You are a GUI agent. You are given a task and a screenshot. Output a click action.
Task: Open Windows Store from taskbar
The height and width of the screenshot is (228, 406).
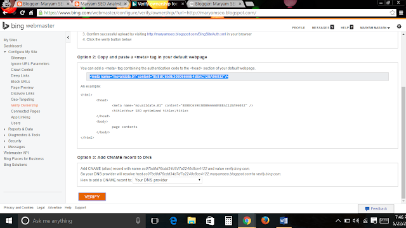click(x=210, y=221)
